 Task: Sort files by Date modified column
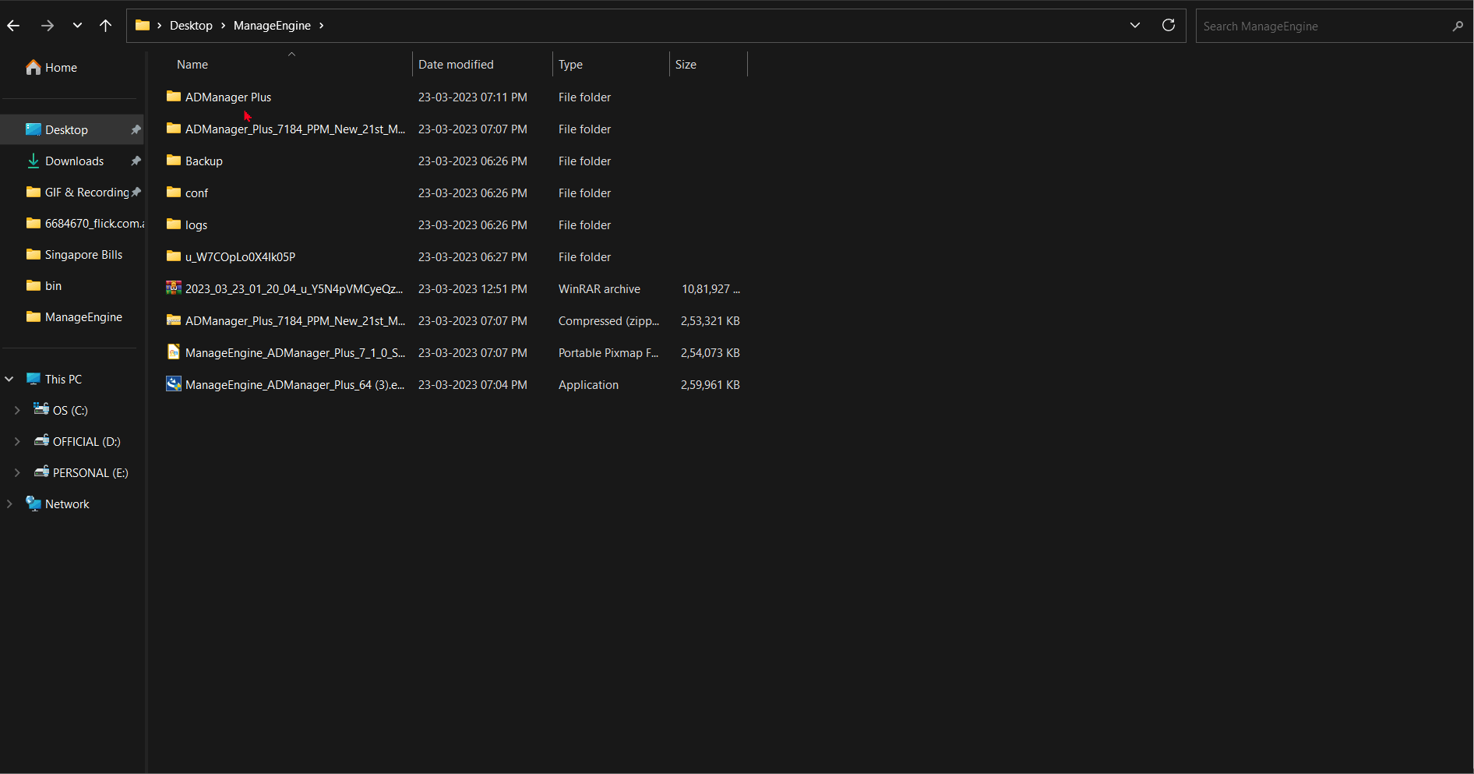[456, 65]
